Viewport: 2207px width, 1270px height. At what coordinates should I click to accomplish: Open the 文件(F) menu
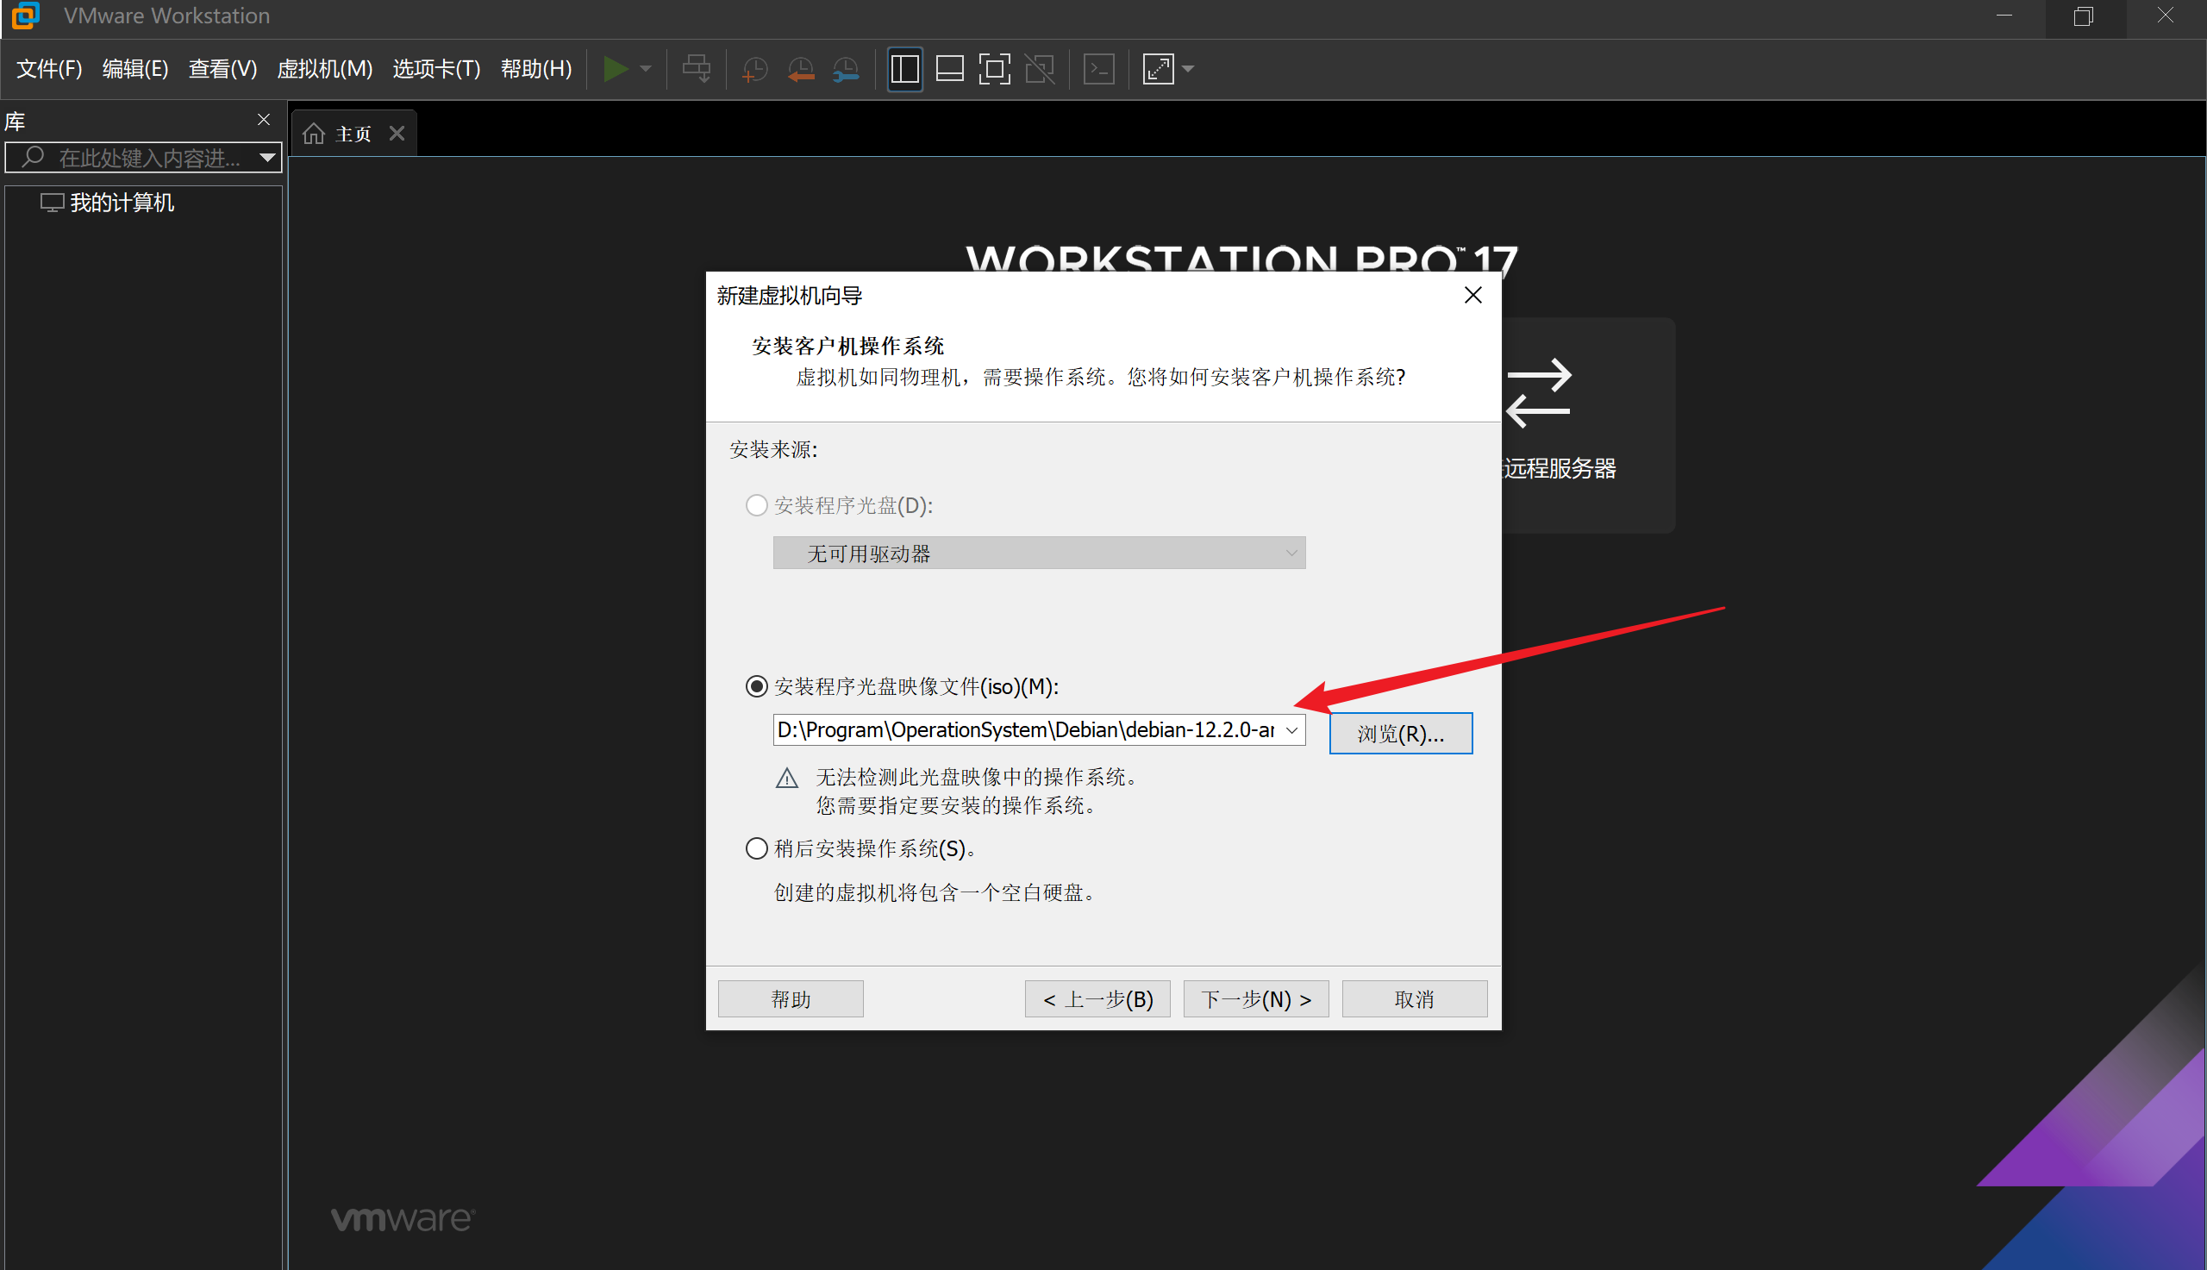point(49,69)
